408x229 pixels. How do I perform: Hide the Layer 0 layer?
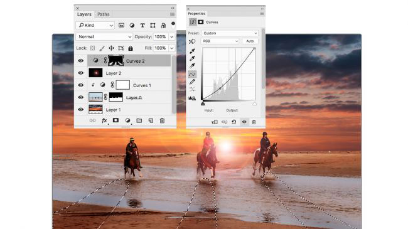point(81,97)
